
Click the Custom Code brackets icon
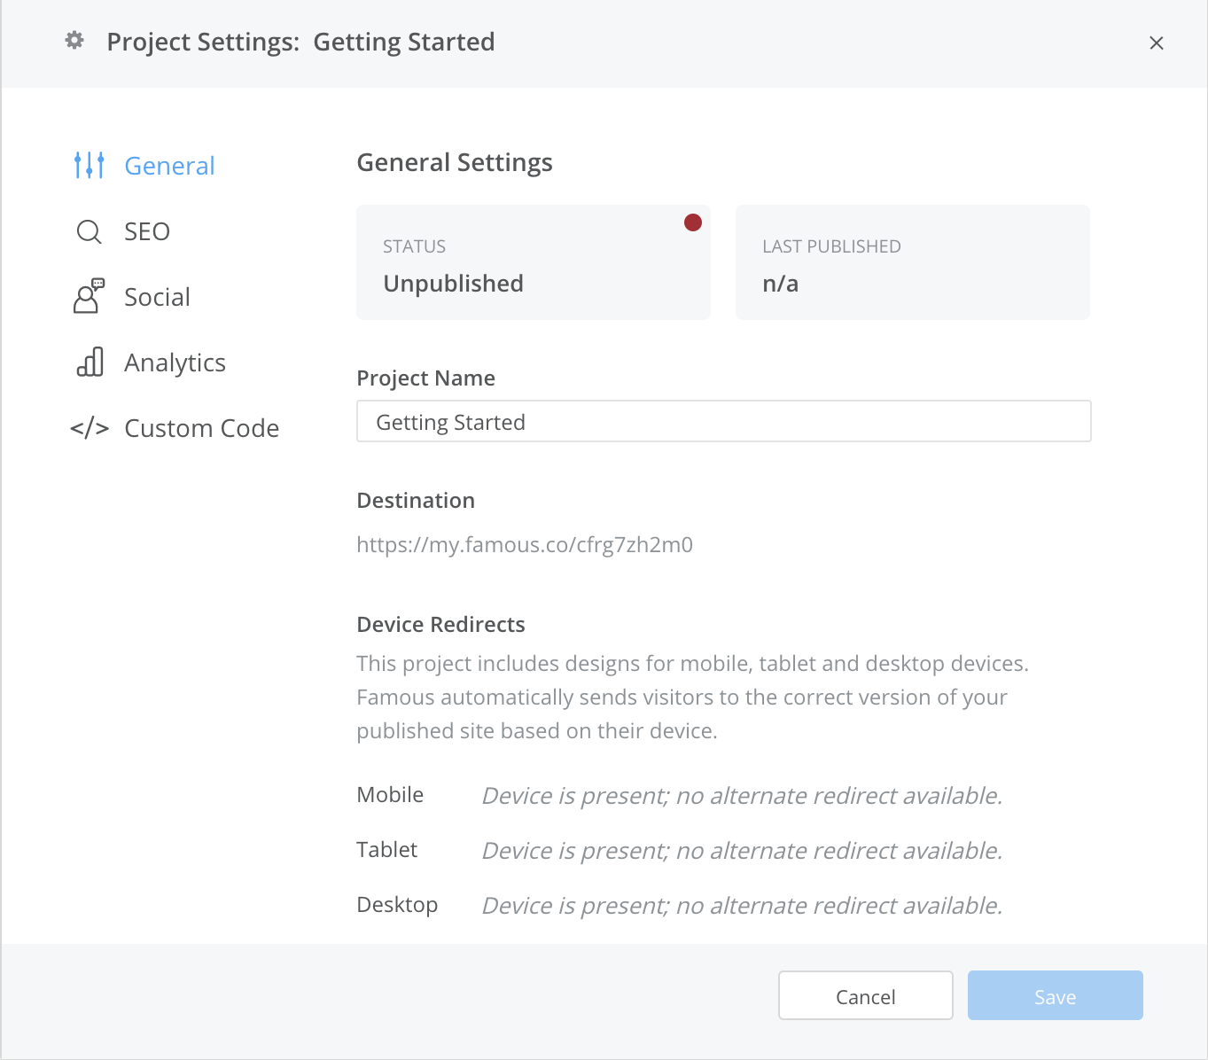[x=90, y=429]
